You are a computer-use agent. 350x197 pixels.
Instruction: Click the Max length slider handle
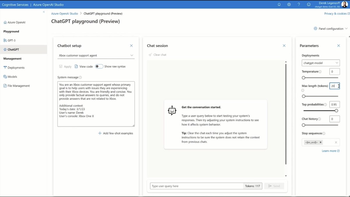304,96
